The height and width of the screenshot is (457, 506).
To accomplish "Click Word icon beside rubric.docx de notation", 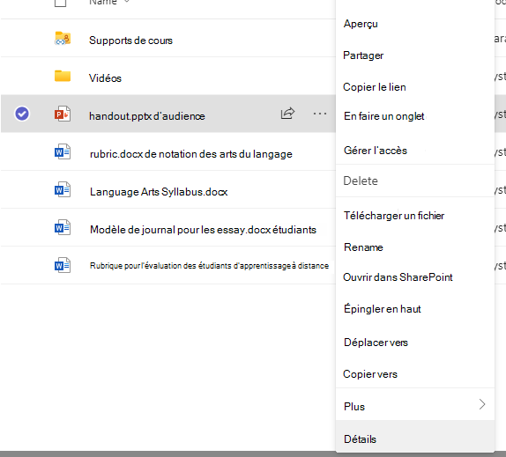I will point(63,151).
